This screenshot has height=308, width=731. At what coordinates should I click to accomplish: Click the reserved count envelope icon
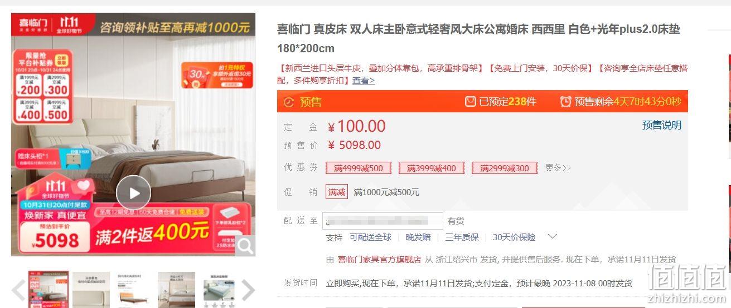[471, 102]
